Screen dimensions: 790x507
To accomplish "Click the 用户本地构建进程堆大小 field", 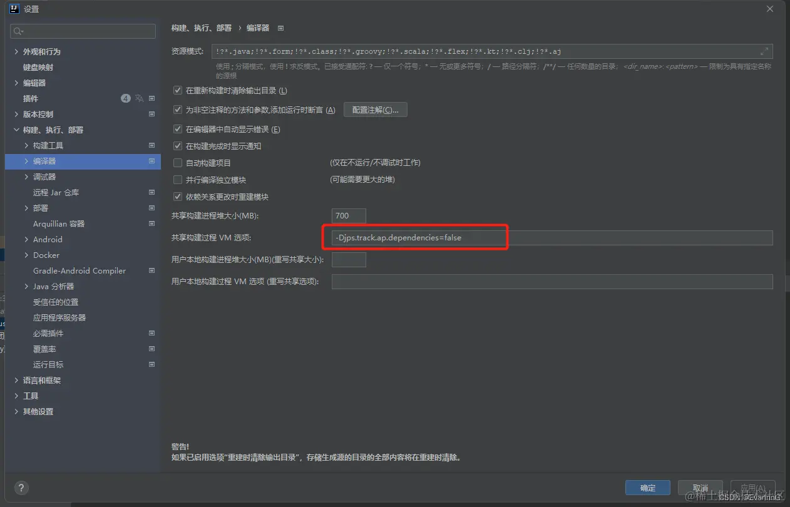I will (349, 259).
